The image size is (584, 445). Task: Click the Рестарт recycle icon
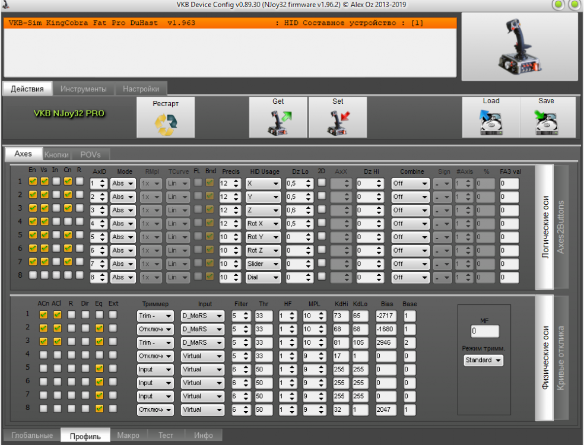point(166,123)
